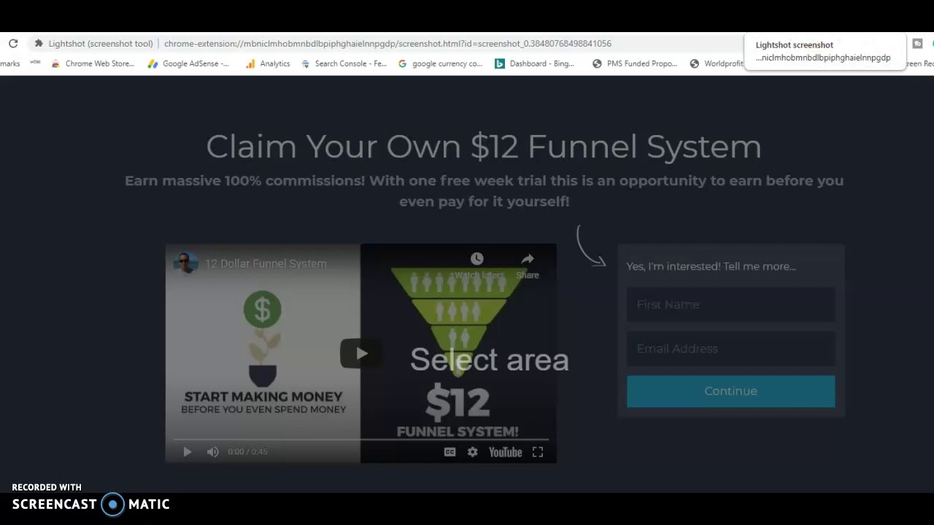Mute the video with the speaker icon
Viewport: 934px width, 525px height.
[212, 452]
